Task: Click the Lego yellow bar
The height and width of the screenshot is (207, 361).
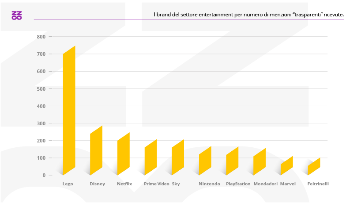Action: click(69, 111)
